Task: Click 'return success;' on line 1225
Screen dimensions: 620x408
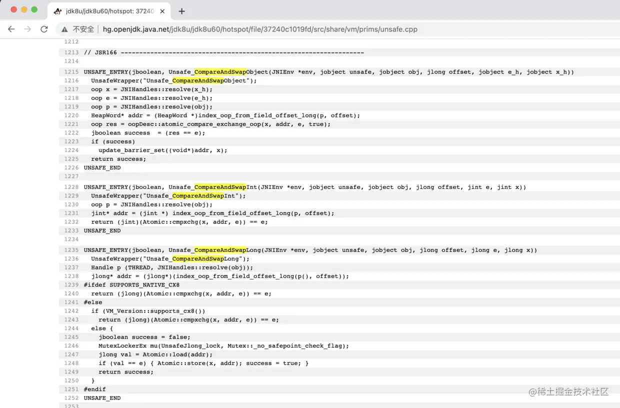Action: (118, 159)
